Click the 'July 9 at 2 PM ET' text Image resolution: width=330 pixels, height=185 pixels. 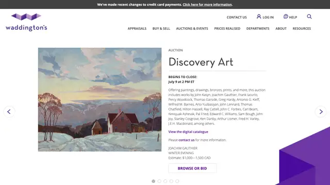pyautogui.click(x=181, y=82)
